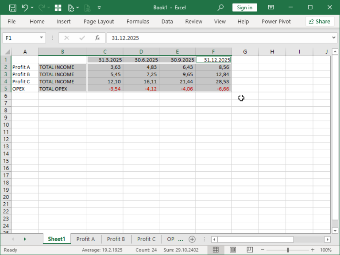Select cell B5 containing TOTAL OPEX
The image size is (340, 255).
click(x=62, y=89)
